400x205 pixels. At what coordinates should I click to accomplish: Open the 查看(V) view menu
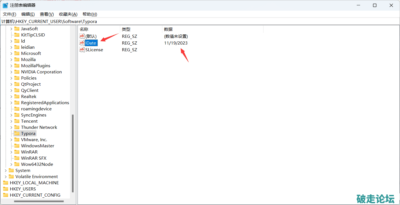(x=47, y=14)
